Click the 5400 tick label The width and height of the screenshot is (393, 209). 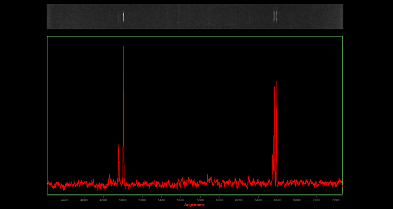[x=161, y=200]
